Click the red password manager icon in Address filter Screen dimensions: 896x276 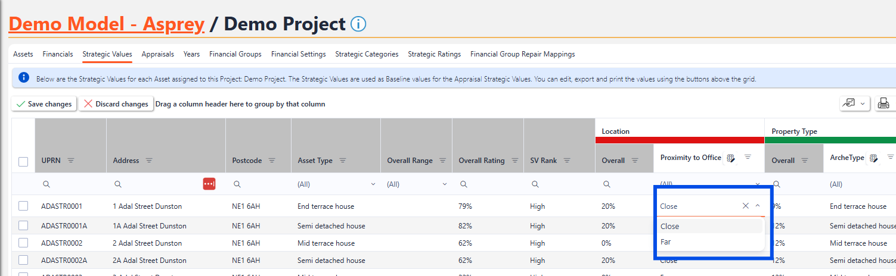click(209, 184)
